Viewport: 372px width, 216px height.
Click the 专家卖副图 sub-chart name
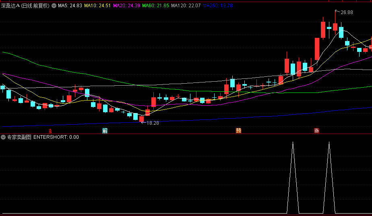click(19, 137)
